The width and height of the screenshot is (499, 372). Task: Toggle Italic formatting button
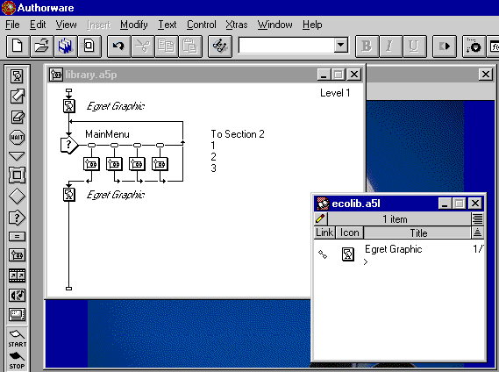[x=390, y=46]
